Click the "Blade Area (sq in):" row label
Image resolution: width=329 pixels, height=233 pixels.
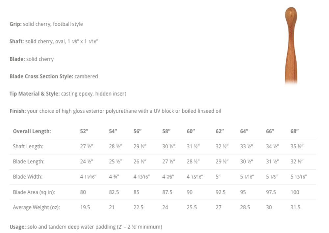(34, 192)
